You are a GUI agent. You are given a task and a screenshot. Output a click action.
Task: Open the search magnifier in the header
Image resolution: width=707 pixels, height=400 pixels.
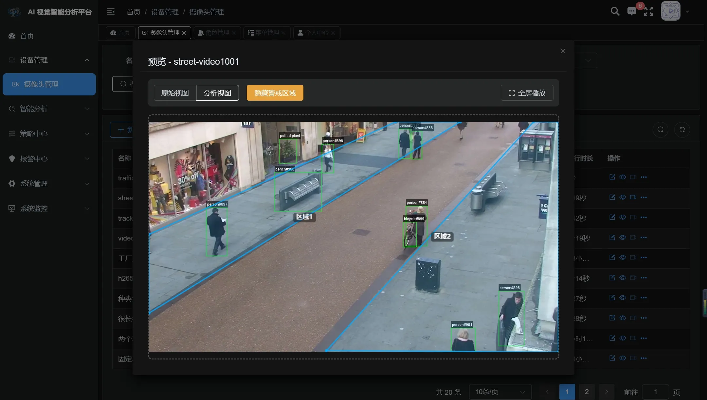click(x=615, y=11)
